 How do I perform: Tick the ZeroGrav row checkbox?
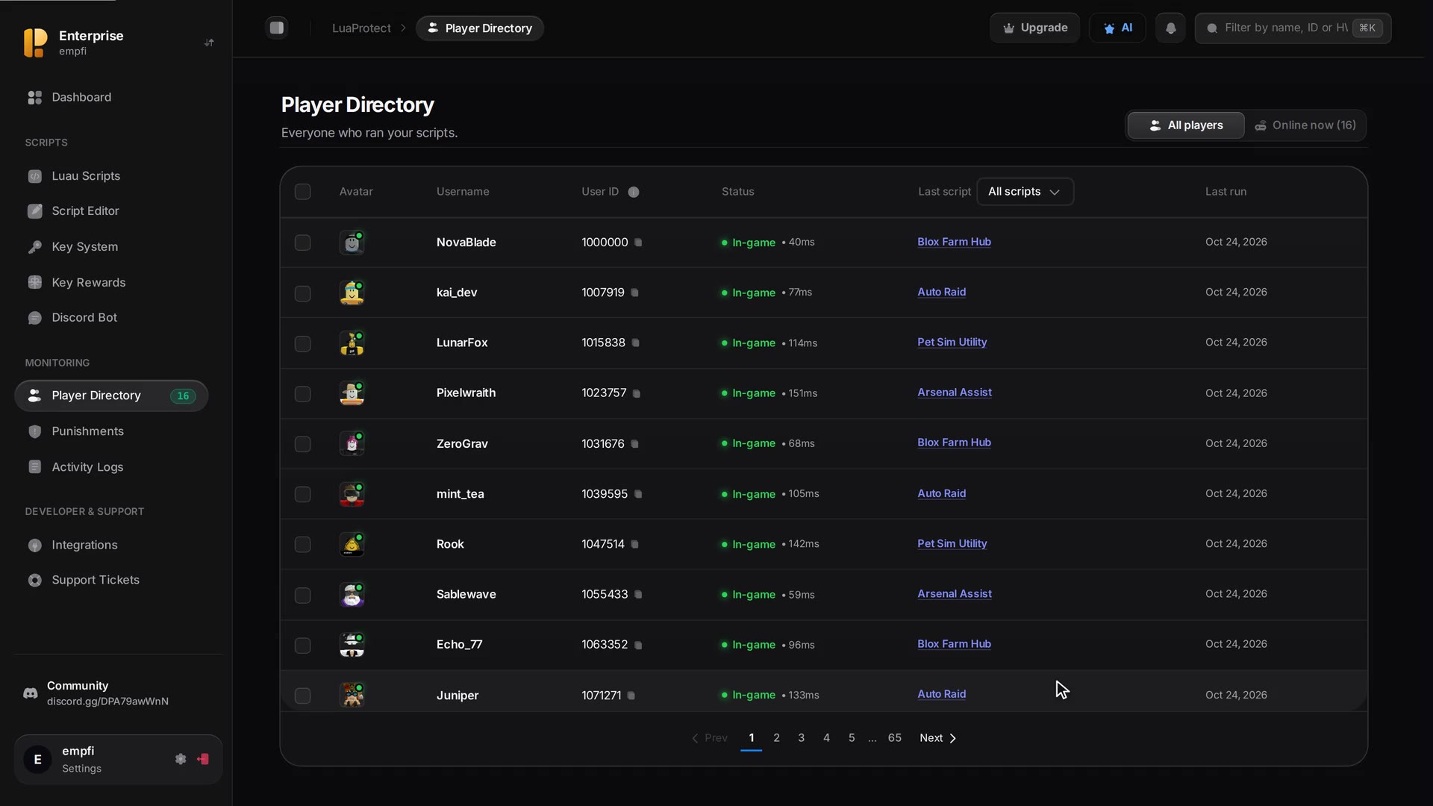[302, 444]
